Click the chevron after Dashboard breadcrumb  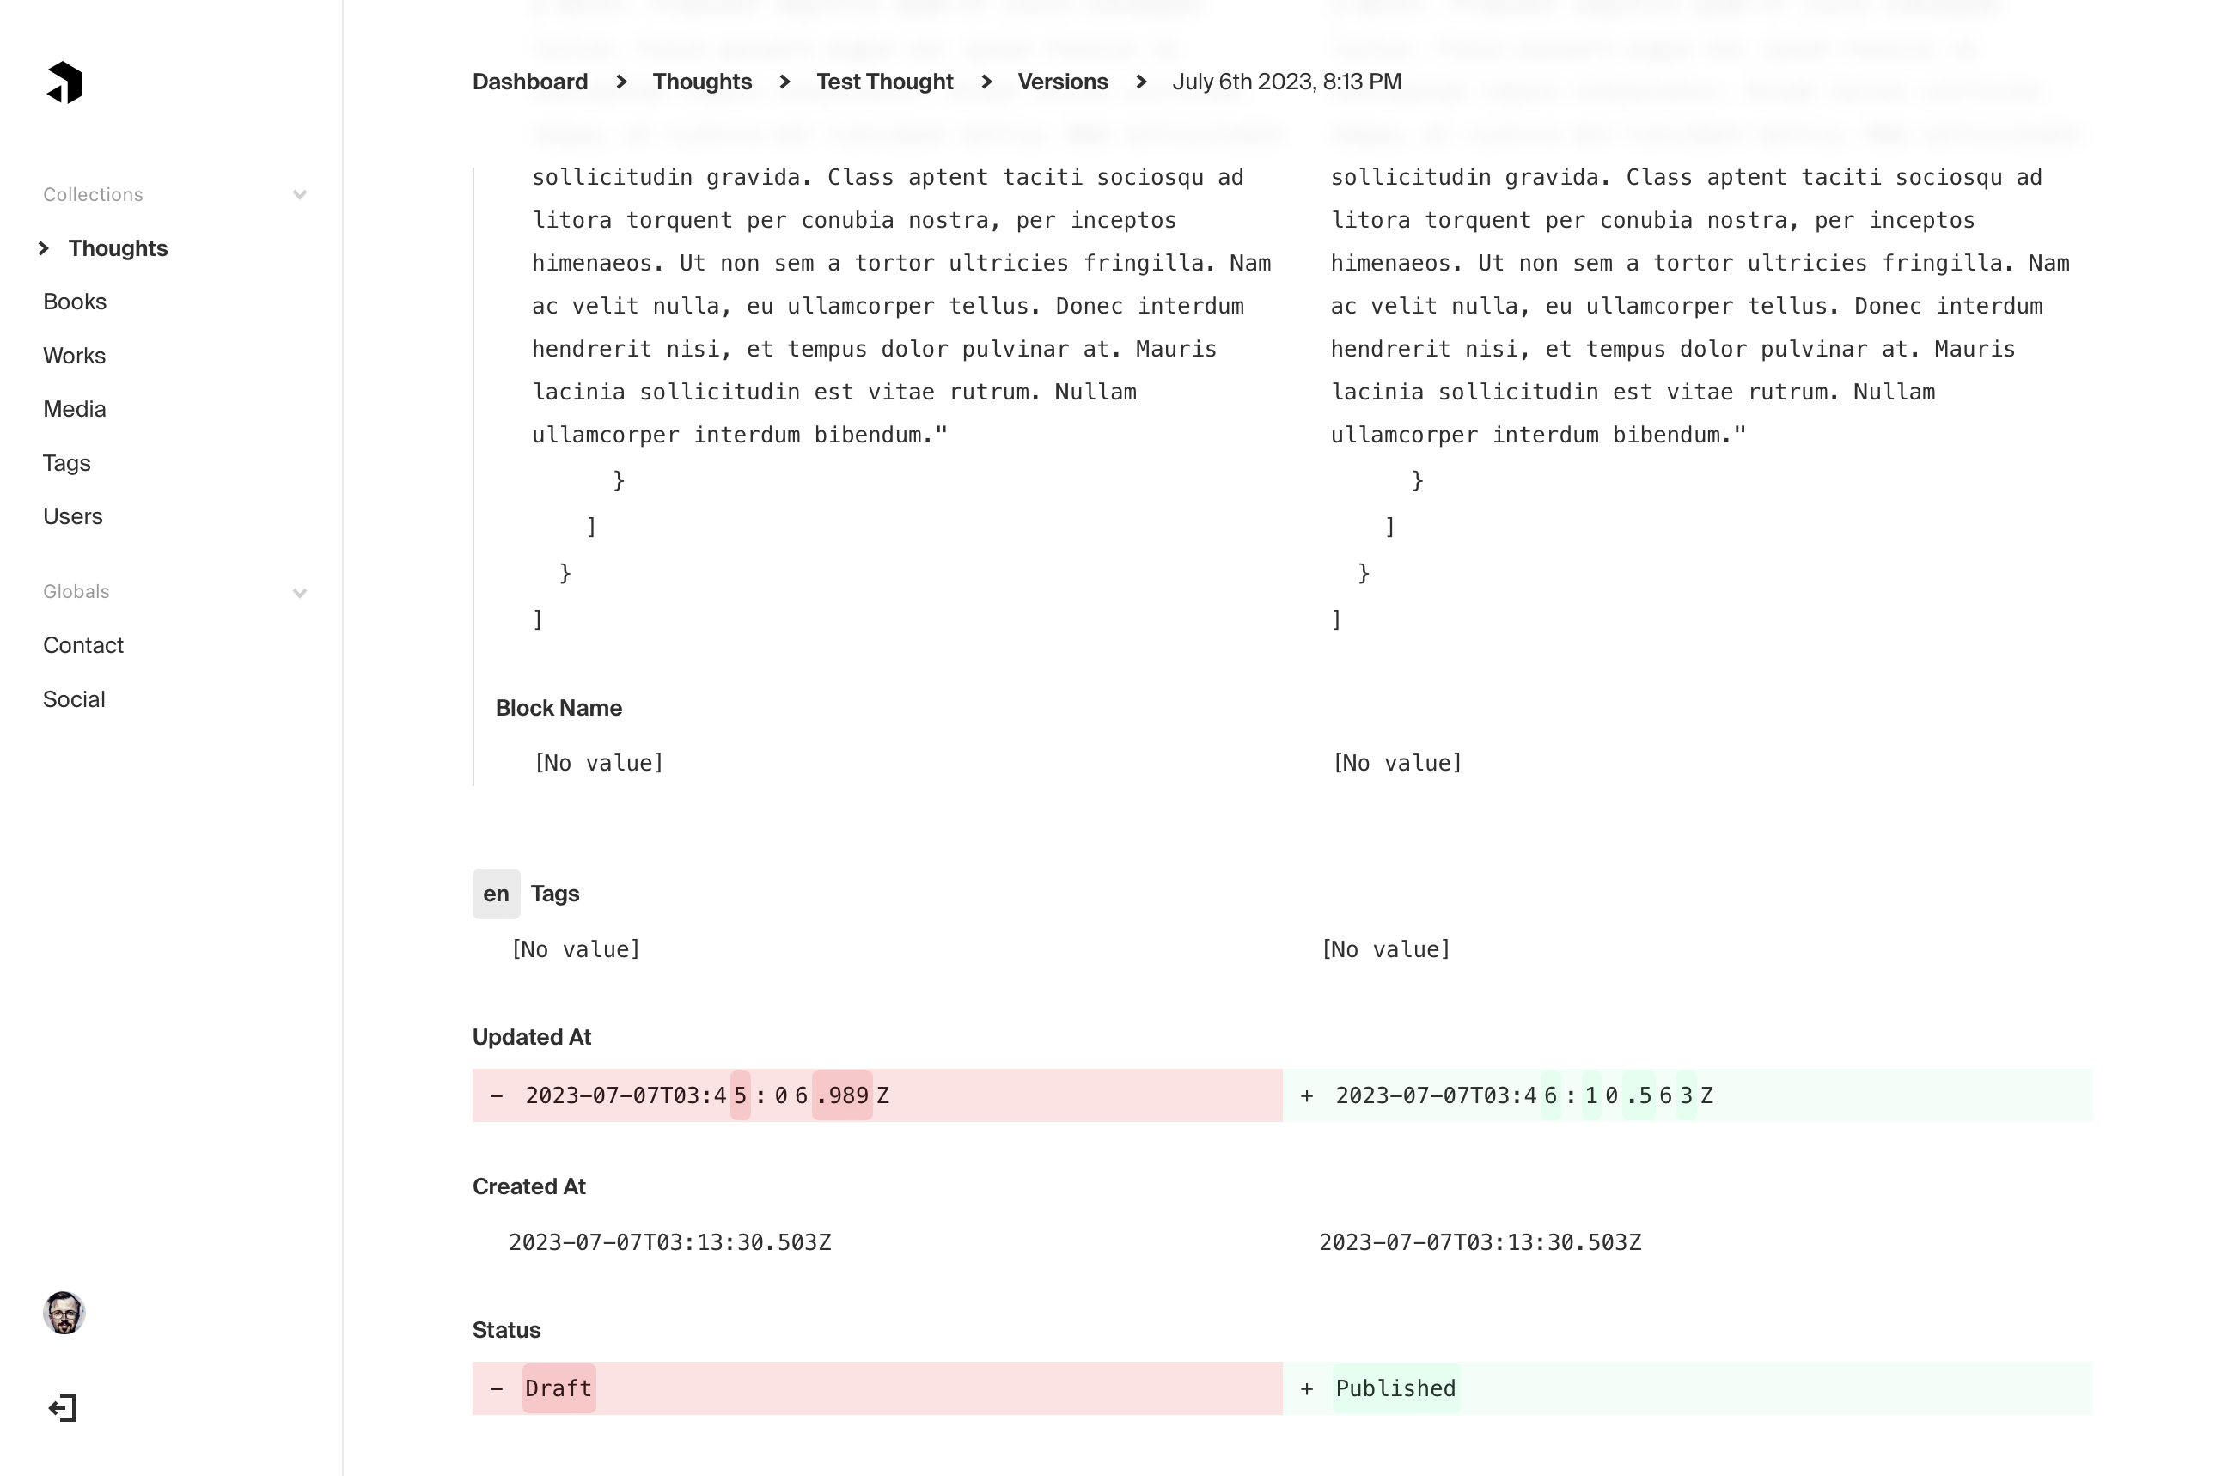pyautogui.click(x=620, y=82)
